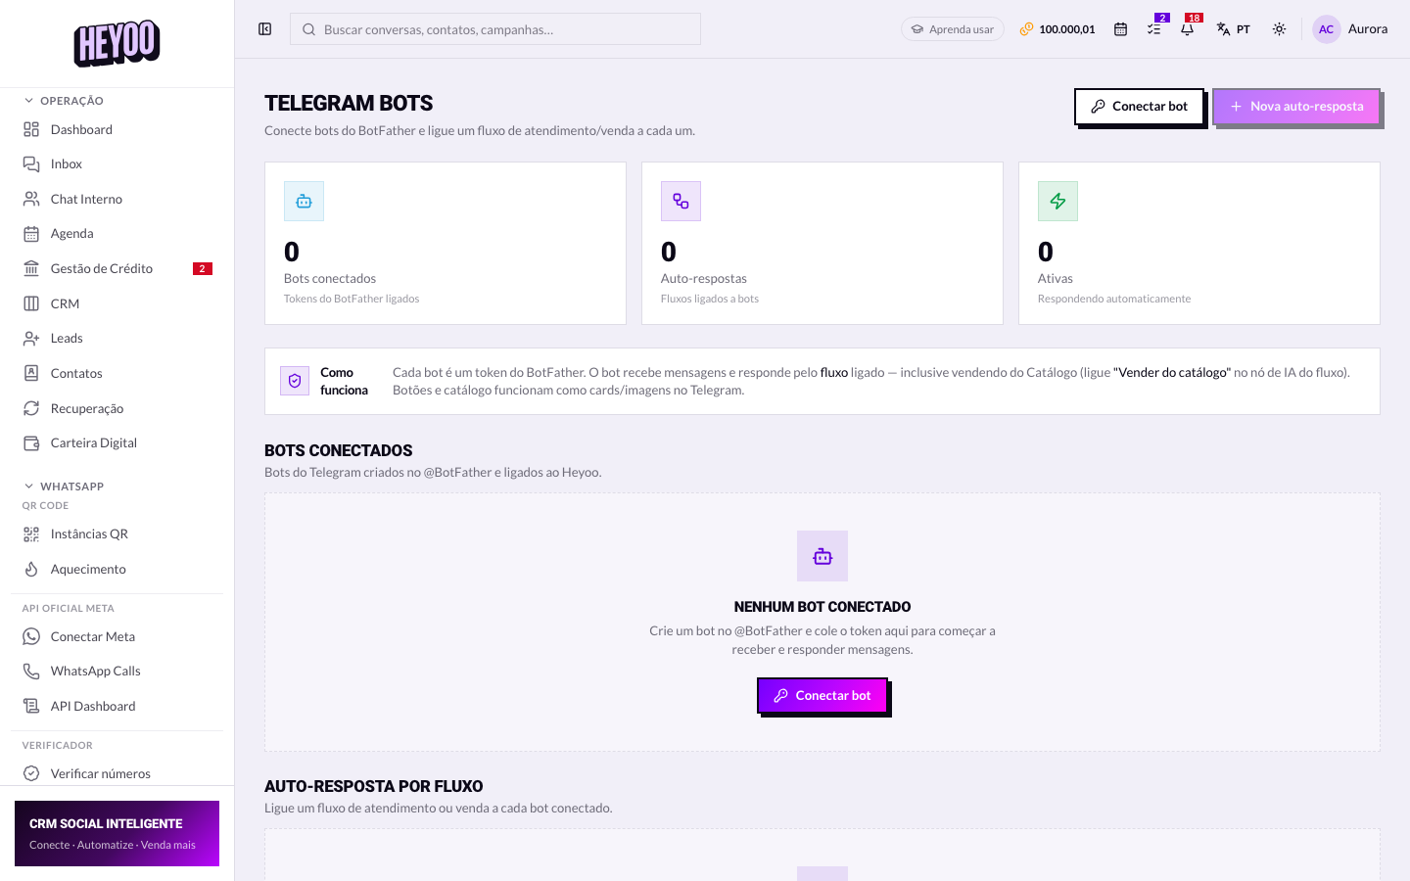
Task: Click the Nova auto-resposta button
Action: pyautogui.click(x=1296, y=107)
